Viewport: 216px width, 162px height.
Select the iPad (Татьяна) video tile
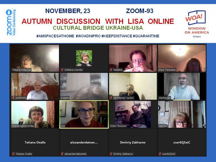(x=182, y=58)
